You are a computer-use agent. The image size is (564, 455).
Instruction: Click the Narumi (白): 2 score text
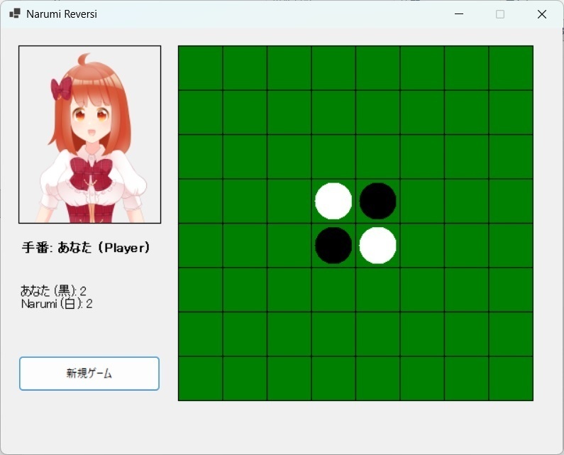[x=57, y=304]
